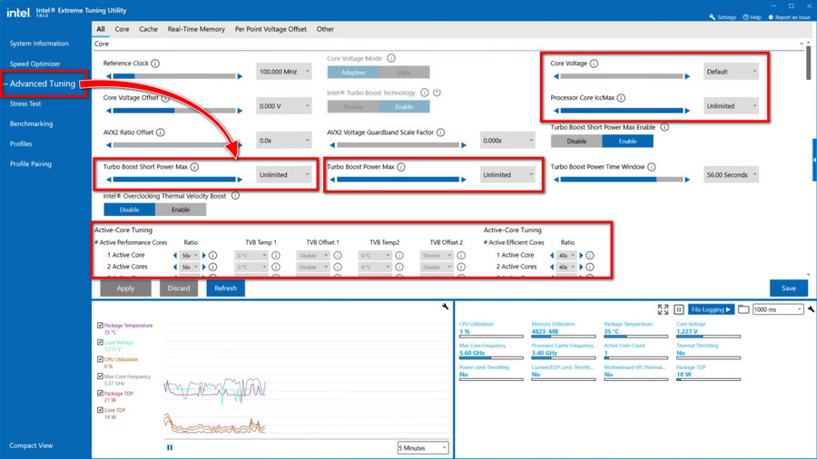Select Adaptive core voltage mode
The height and width of the screenshot is (459, 817).
tap(353, 73)
